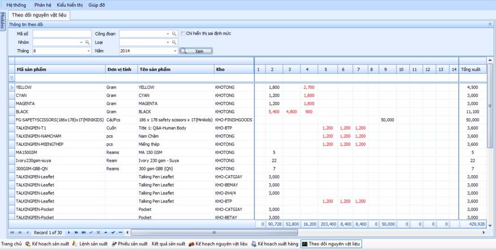The height and width of the screenshot is (250, 496).
Task: Click the KHO-FINISHGOODS warehouse cell
Action: (234, 120)
